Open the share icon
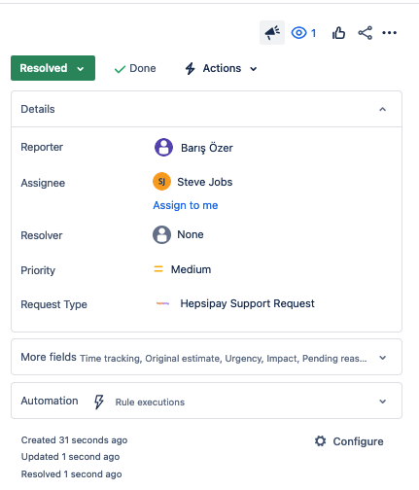This screenshot has height=490, width=419. coord(366,33)
